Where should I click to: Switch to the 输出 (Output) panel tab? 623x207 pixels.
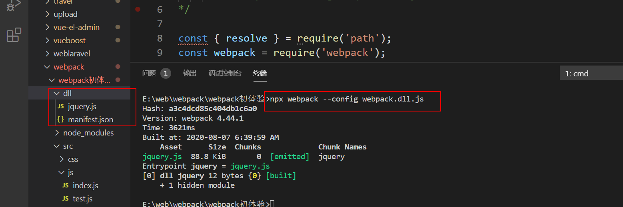coord(190,73)
